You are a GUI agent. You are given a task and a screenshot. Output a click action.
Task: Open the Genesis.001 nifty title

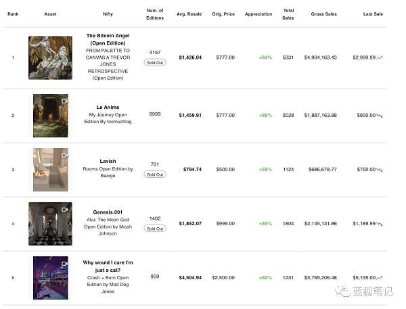(108, 211)
